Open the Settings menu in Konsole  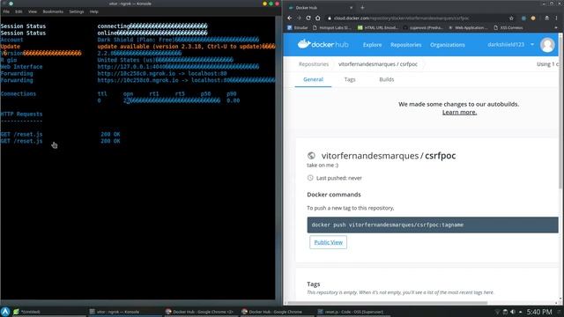pos(77,11)
